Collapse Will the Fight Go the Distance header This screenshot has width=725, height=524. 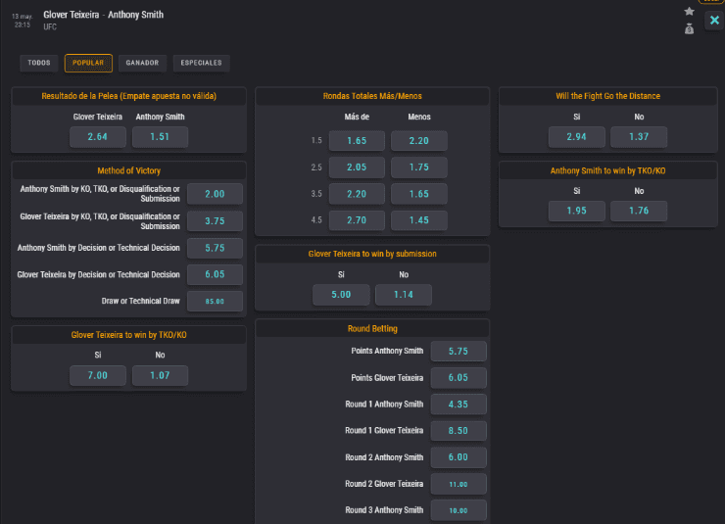point(607,96)
